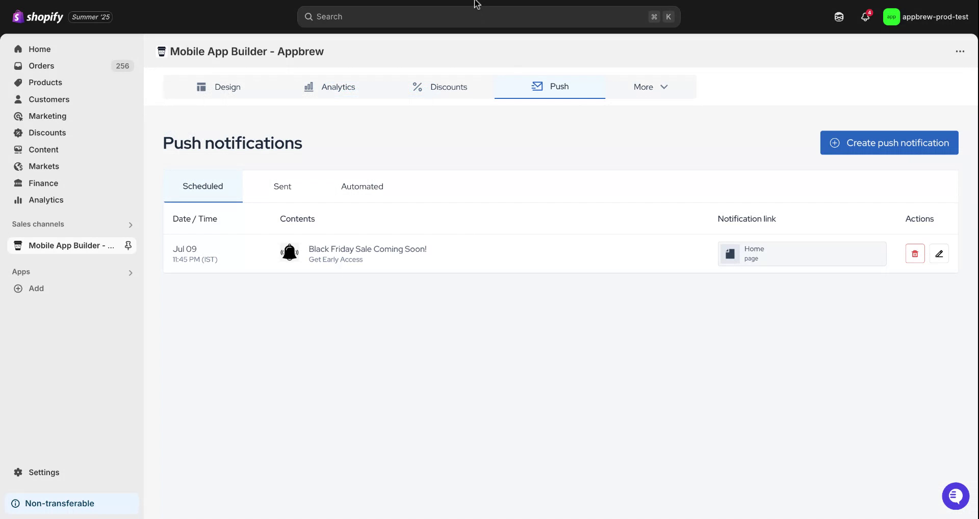Delete the Black Friday Sale notification
Viewport: 979px width, 519px height.
point(915,253)
